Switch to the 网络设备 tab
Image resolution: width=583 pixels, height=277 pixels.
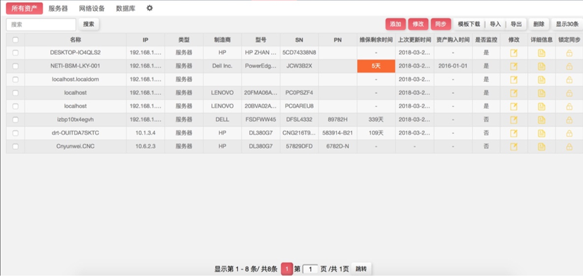[91, 9]
